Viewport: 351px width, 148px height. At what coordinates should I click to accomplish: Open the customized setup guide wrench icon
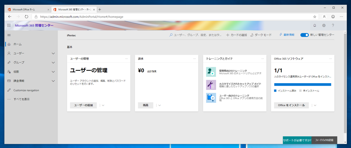click(x=211, y=85)
